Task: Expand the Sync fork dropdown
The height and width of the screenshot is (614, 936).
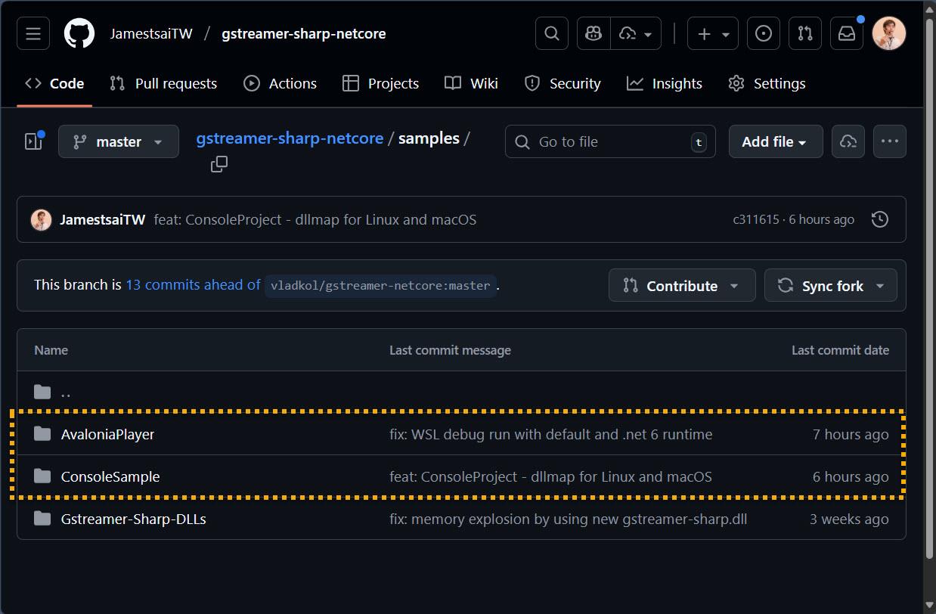Action: pos(830,286)
